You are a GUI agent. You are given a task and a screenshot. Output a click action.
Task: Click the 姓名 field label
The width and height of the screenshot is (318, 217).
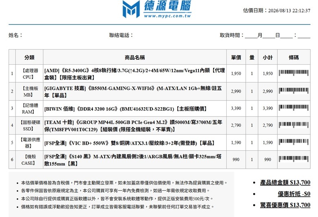[15, 35]
